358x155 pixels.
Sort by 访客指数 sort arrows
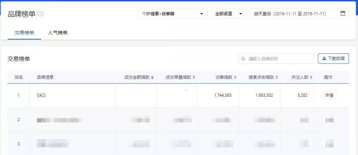point(235,77)
